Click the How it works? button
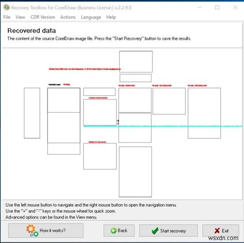 tap(46, 230)
